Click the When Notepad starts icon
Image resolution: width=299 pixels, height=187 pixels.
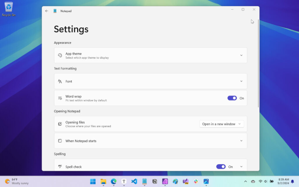point(60,141)
